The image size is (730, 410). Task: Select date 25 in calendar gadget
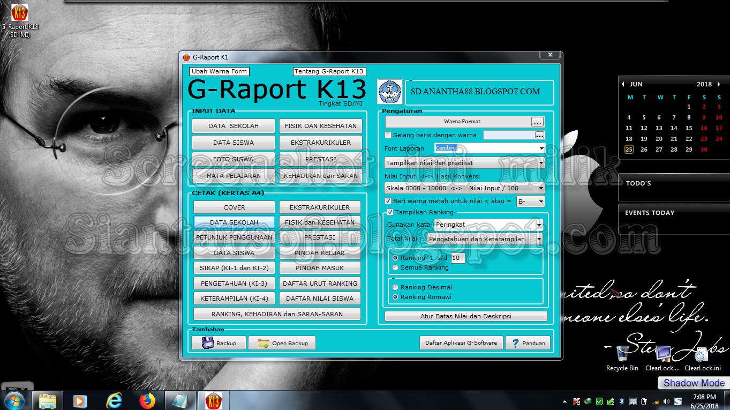tap(629, 150)
